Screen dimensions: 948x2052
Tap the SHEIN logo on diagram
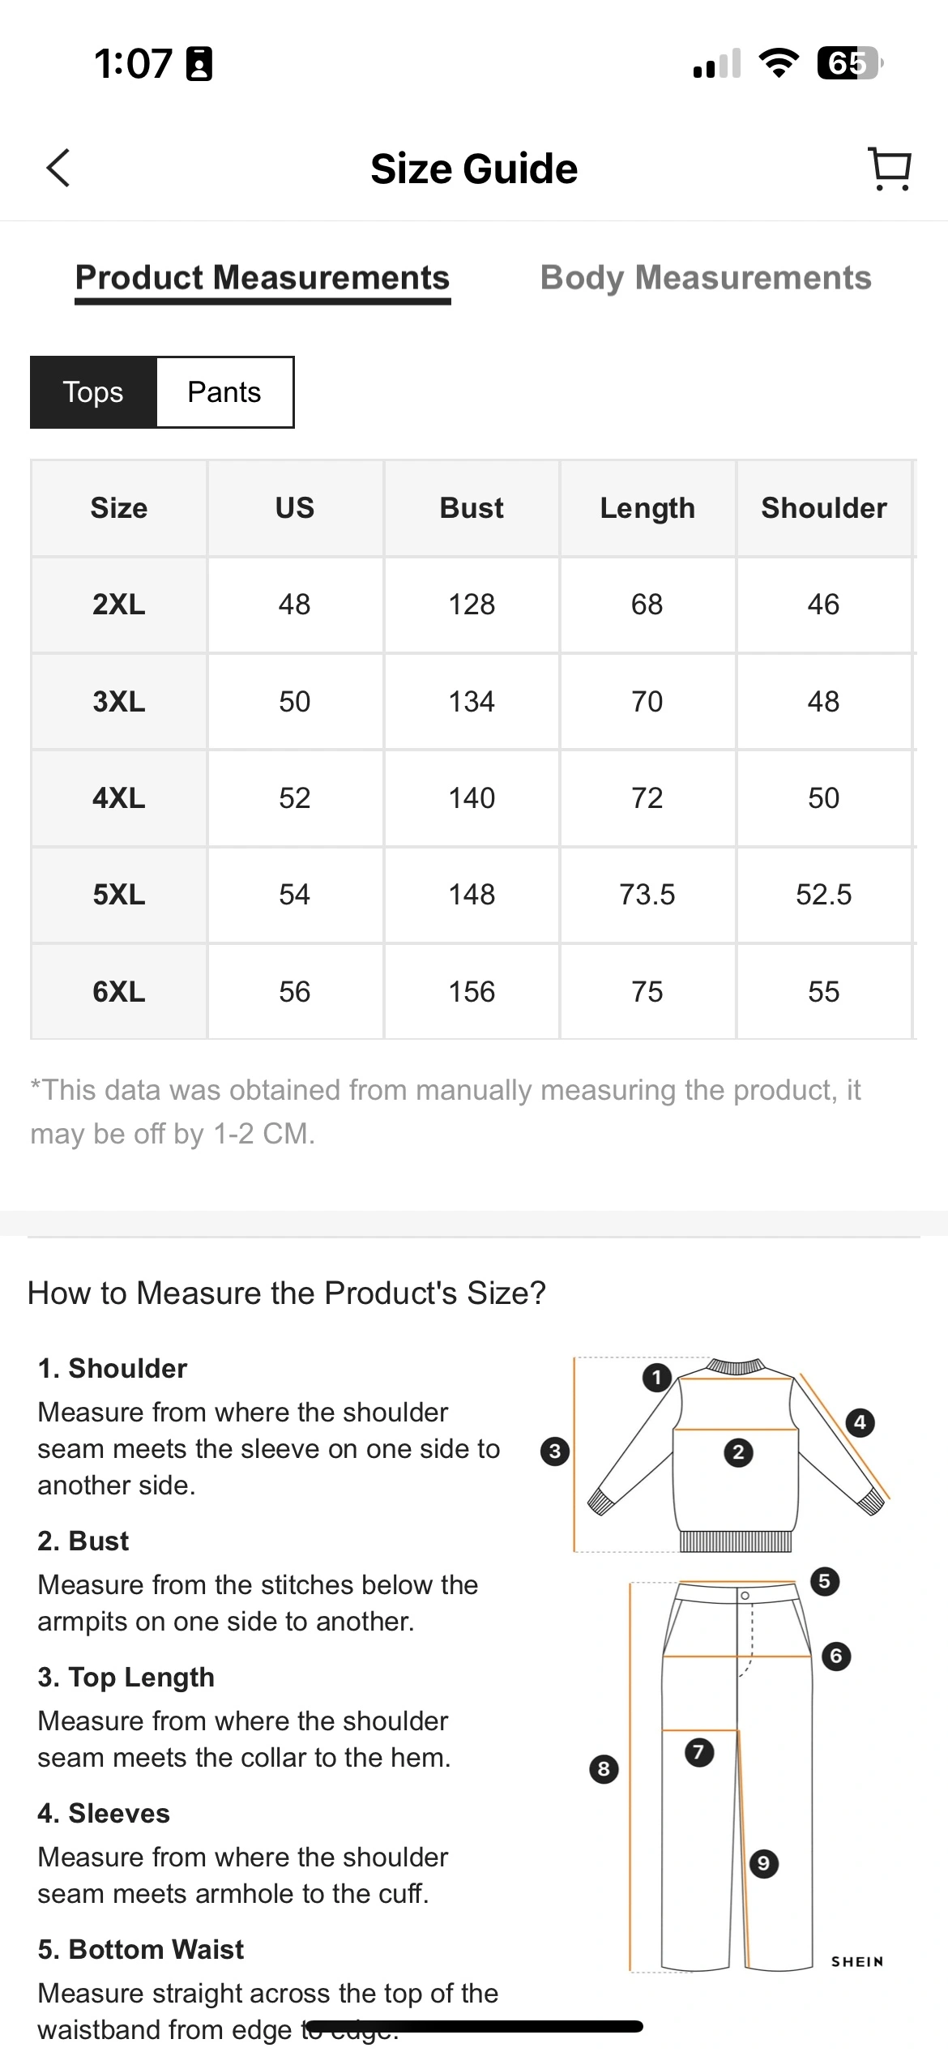tap(857, 1961)
